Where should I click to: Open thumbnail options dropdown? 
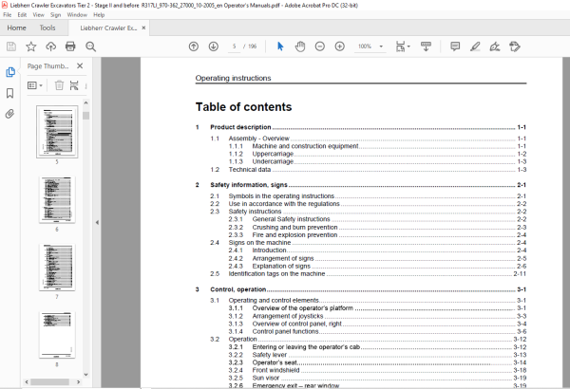[x=35, y=85]
